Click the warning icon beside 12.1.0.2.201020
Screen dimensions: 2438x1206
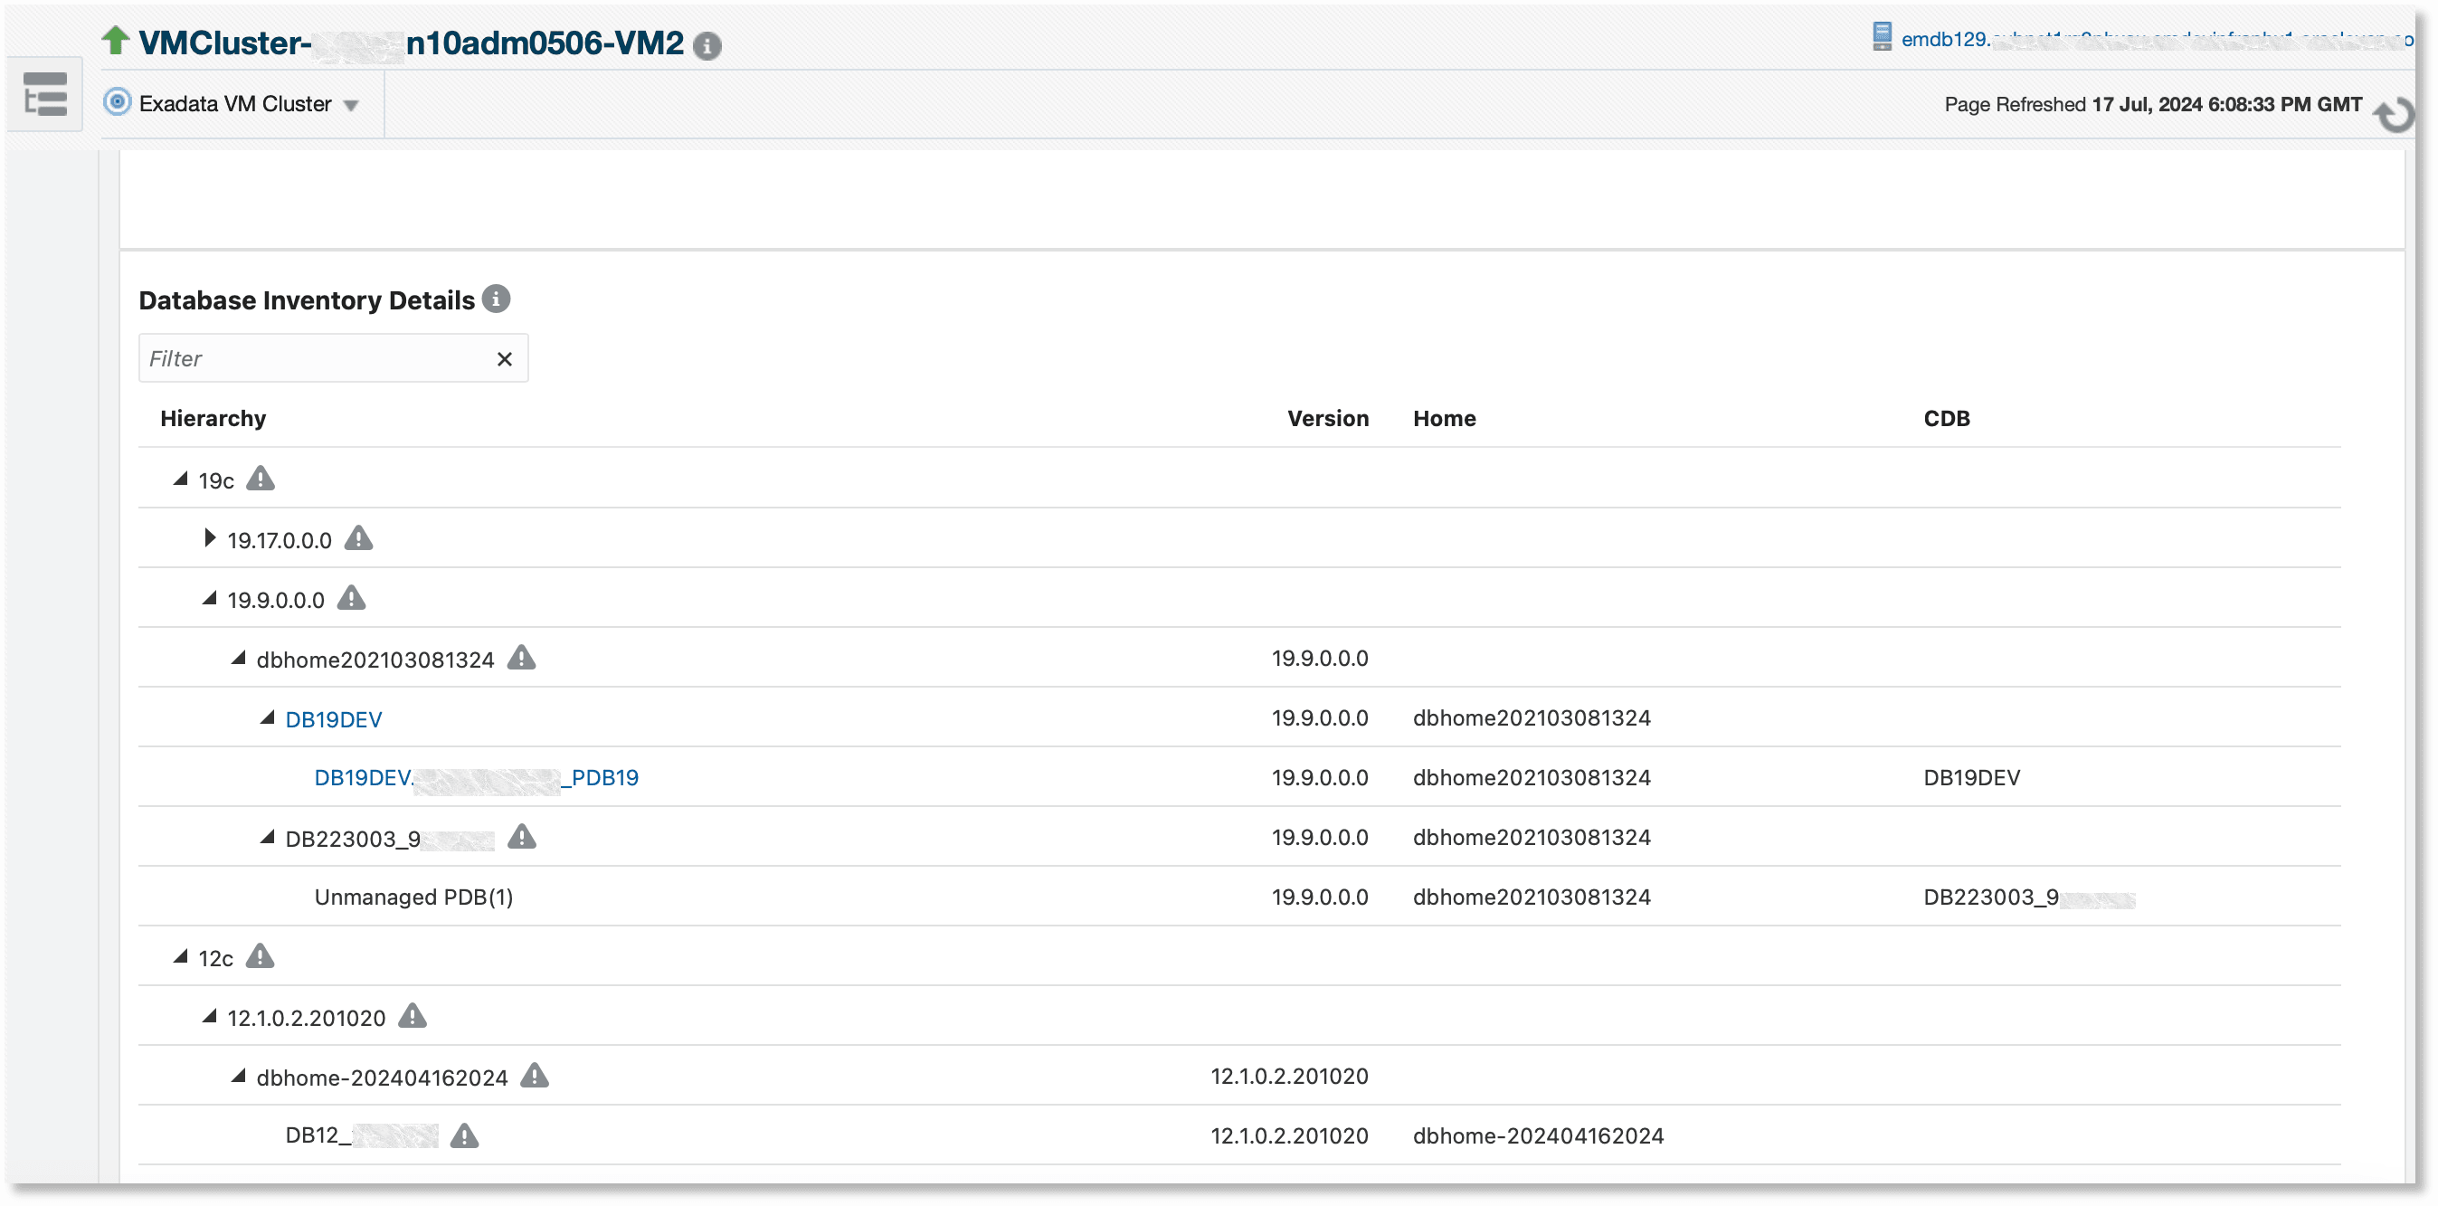click(411, 1016)
